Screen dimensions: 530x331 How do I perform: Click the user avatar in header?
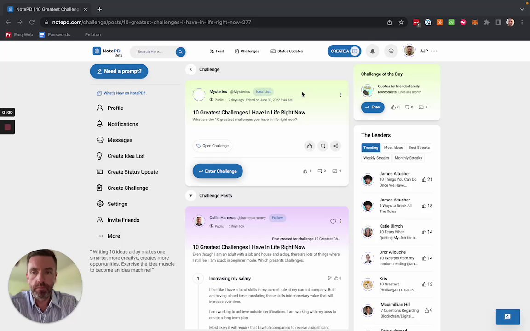point(409,51)
